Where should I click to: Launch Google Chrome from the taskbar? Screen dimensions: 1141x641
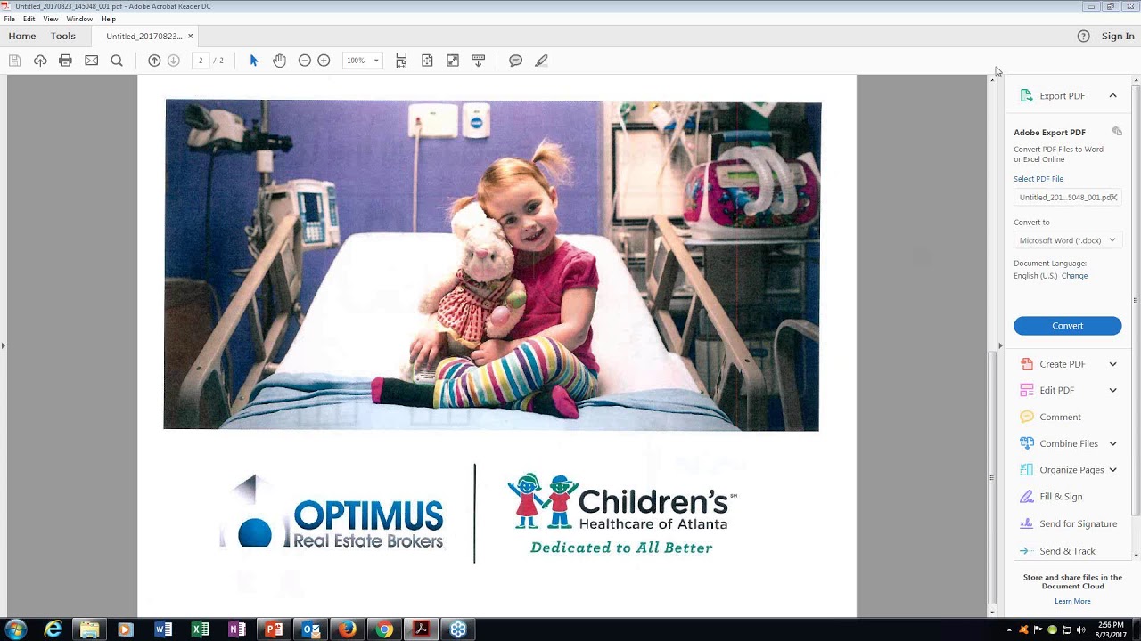point(384,629)
